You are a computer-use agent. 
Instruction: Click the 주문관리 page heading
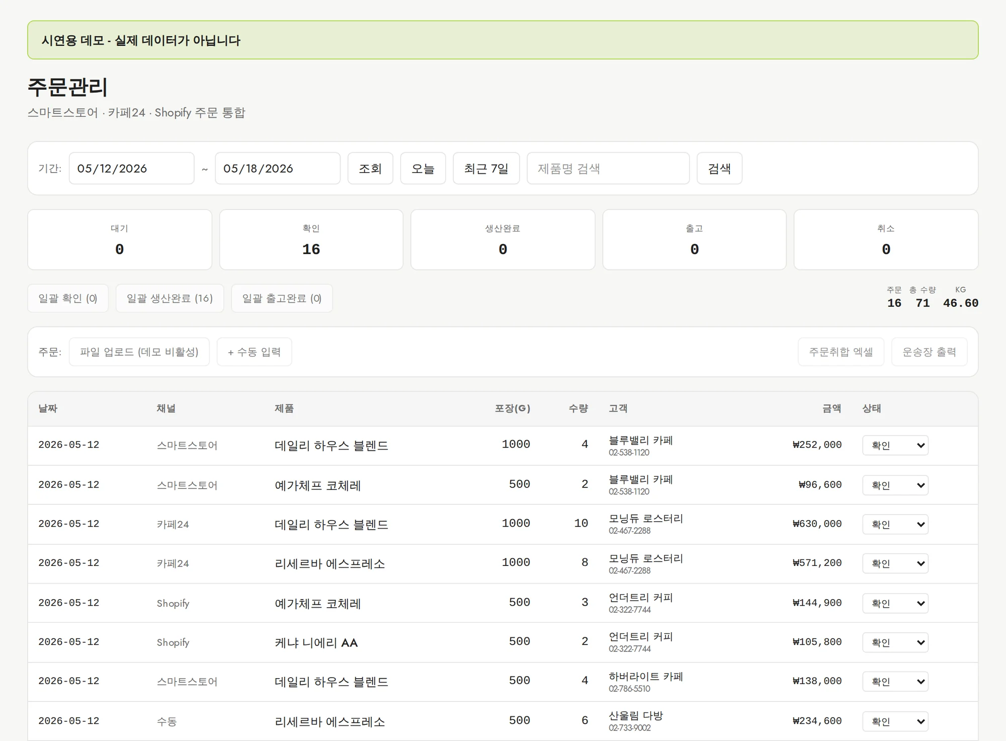point(67,87)
